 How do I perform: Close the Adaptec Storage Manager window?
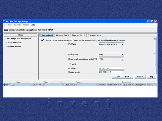(x=156, y=21)
